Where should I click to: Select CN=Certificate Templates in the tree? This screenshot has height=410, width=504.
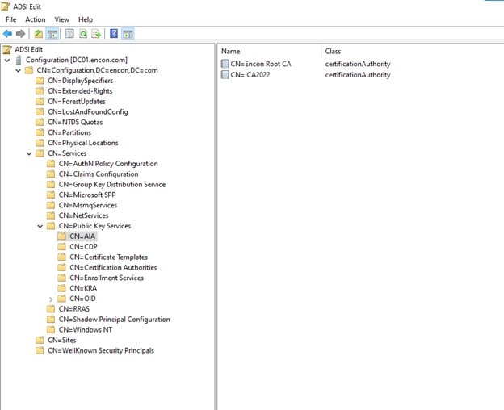108,257
